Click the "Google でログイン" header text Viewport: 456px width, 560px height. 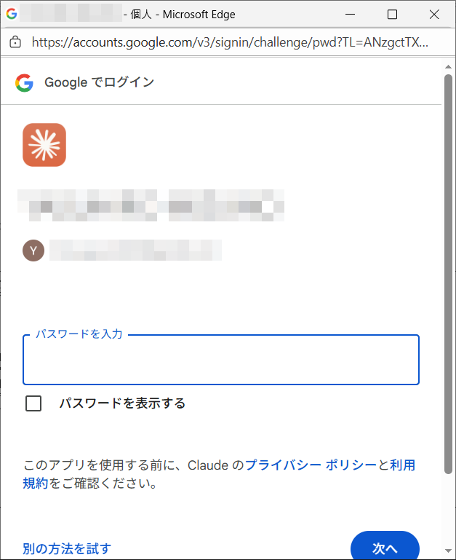point(100,82)
